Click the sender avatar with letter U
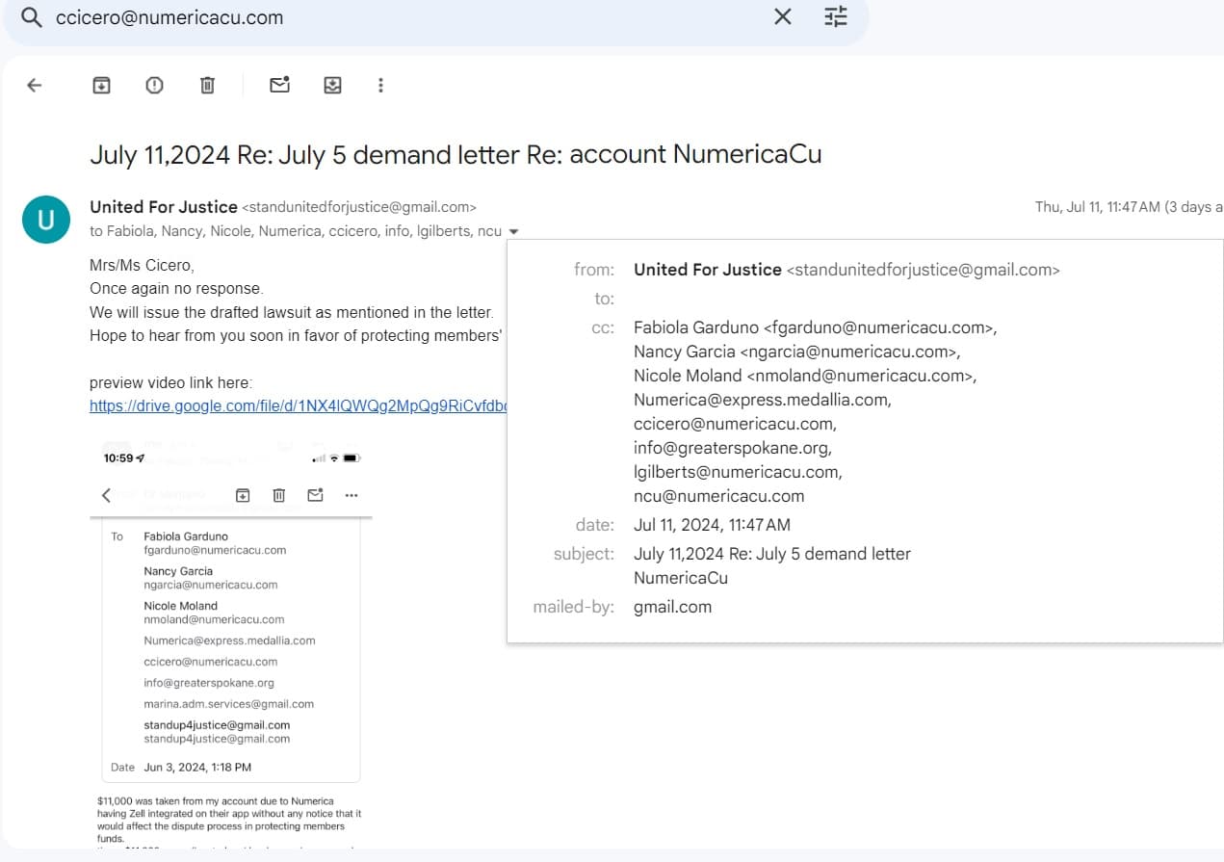The image size is (1224, 862). [45, 220]
